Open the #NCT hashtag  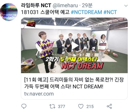tap(110, 12)
